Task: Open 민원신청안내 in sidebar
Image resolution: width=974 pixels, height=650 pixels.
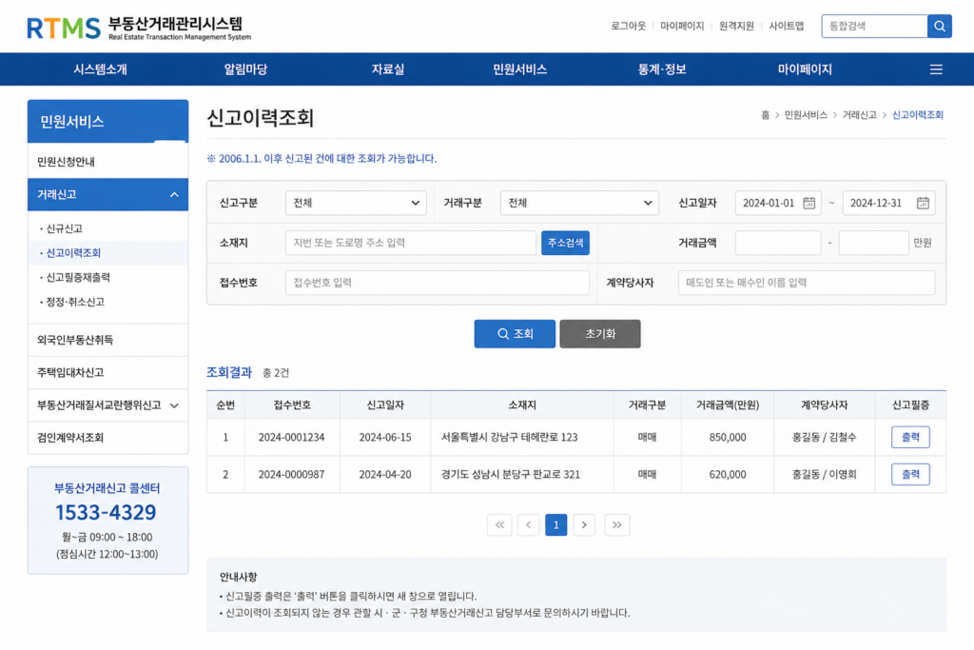Action: [x=108, y=162]
